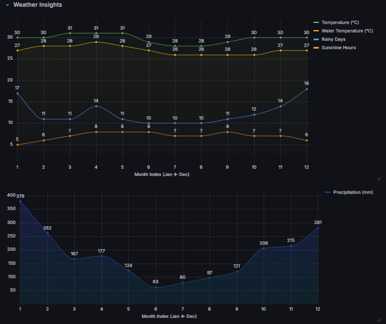
Task: Collapse the Weather Insights row chevron
Action: (x=7, y=5)
